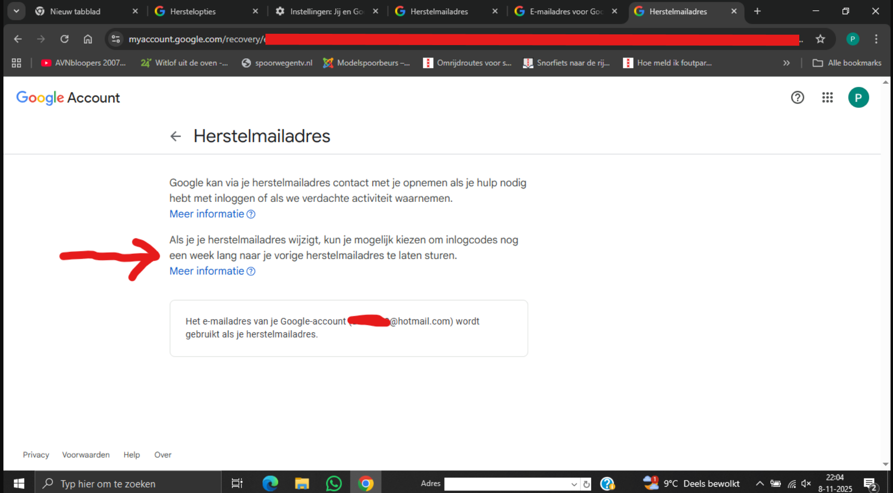Click the Chrome icon in the taskbar
This screenshot has width=893, height=493.
coord(366,484)
